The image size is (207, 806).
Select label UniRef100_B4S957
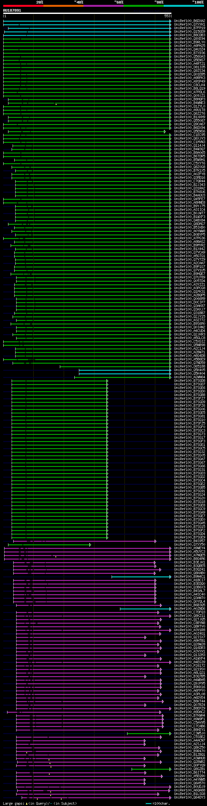(190, 541)
